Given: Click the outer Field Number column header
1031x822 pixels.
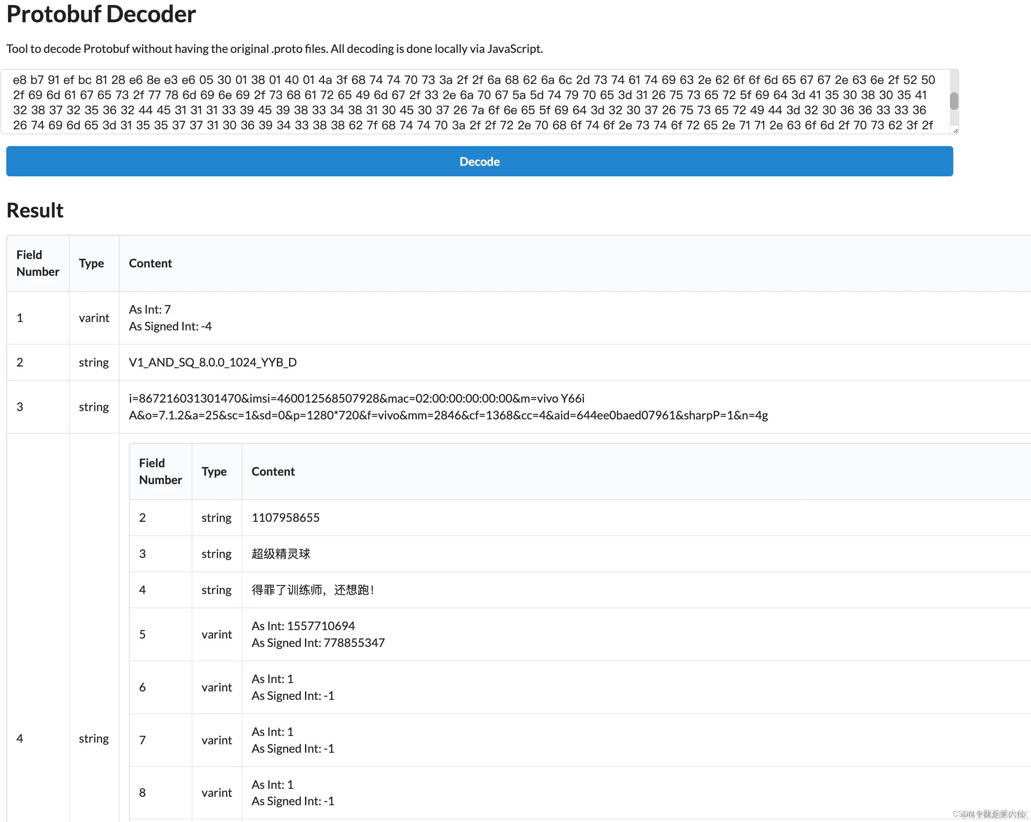Looking at the screenshot, I should tap(38, 263).
